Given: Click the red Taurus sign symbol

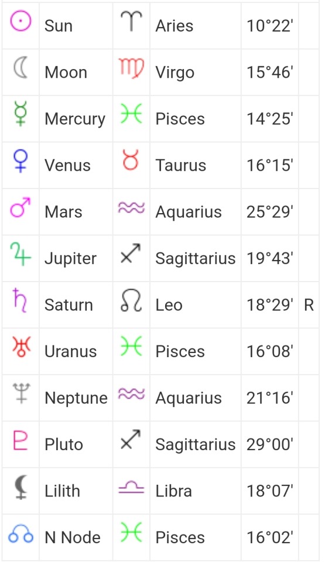Looking at the screenshot, I should pos(131,160).
